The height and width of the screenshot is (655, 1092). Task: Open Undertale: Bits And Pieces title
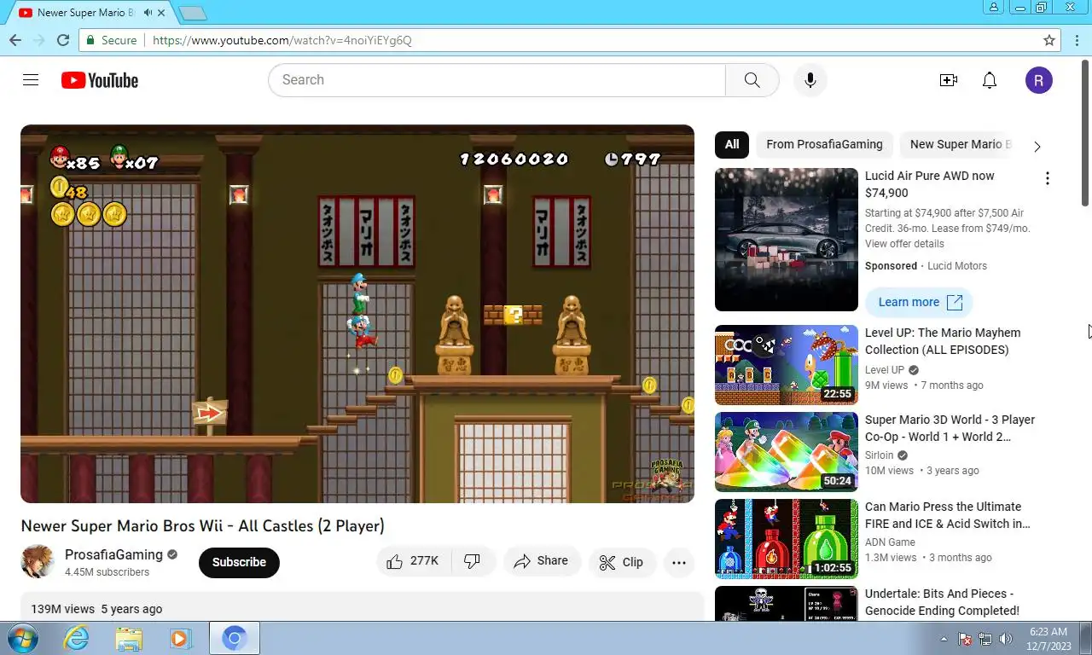tap(942, 602)
